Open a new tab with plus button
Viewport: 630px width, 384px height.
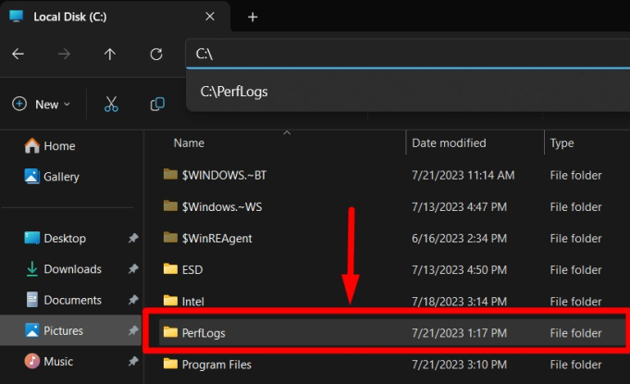coord(253,17)
